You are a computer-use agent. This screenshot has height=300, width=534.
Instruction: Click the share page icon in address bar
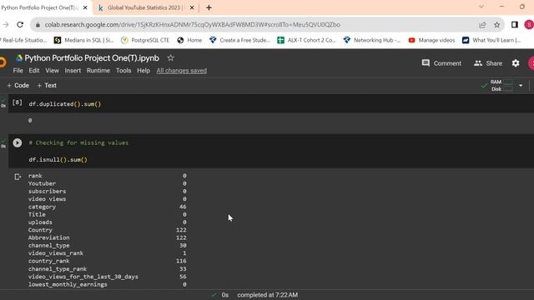click(482, 24)
